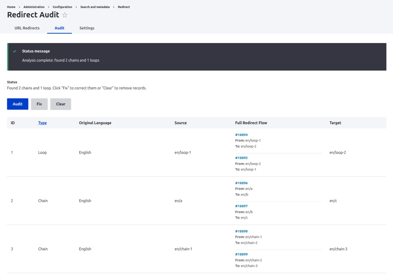Switch to Settings tab
The height and width of the screenshot is (279, 393).
(87, 28)
